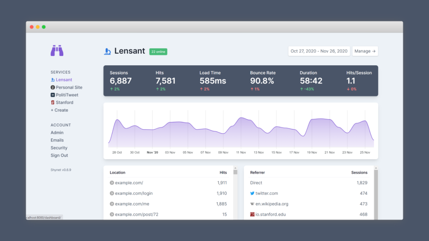429x241 pixels.
Task: Sign Out from the sidebar
Action: [x=59, y=155]
